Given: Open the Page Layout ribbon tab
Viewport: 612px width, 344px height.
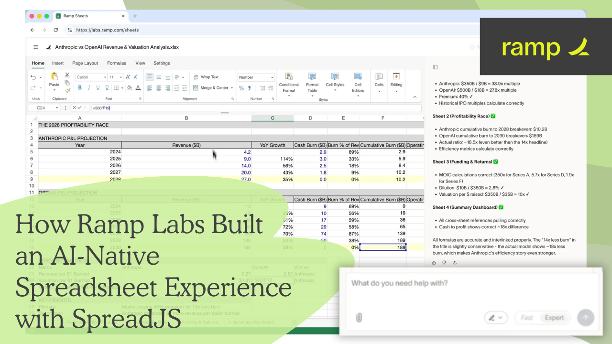Looking at the screenshot, I should (x=85, y=63).
